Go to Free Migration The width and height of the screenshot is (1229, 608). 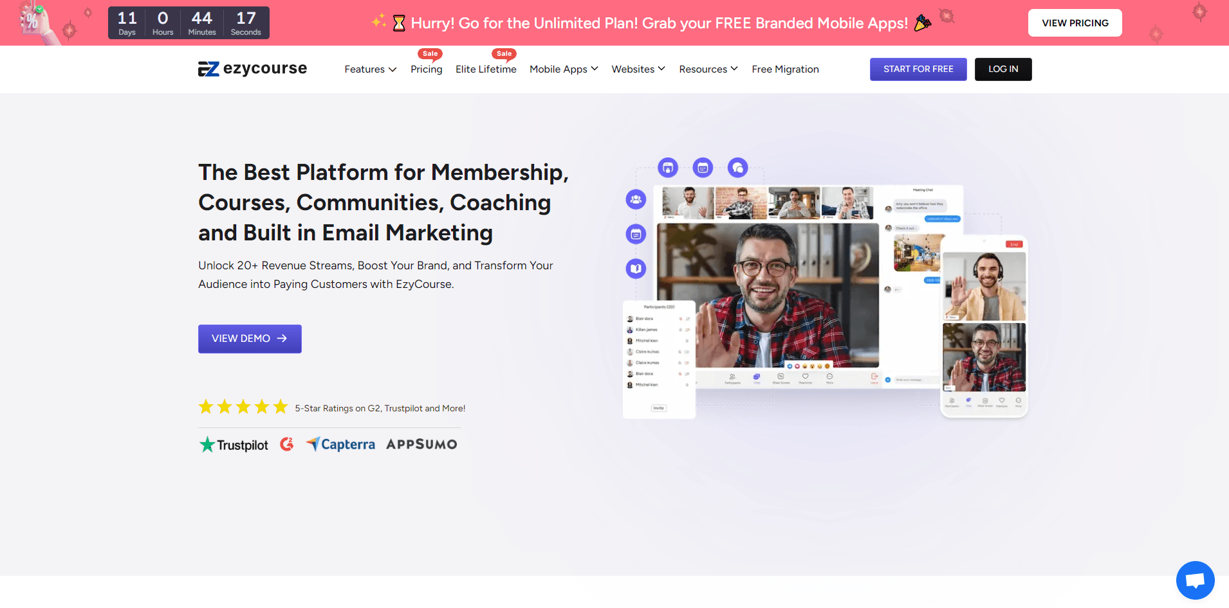tap(785, 69)
